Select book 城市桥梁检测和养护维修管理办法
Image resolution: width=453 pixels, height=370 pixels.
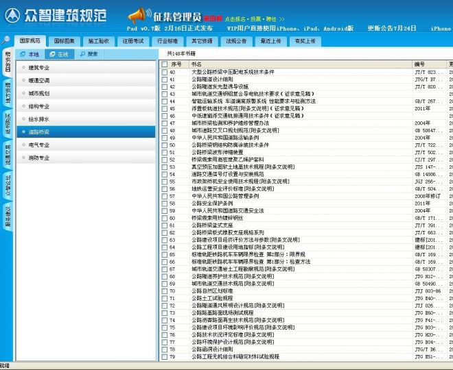coord(230,123)
